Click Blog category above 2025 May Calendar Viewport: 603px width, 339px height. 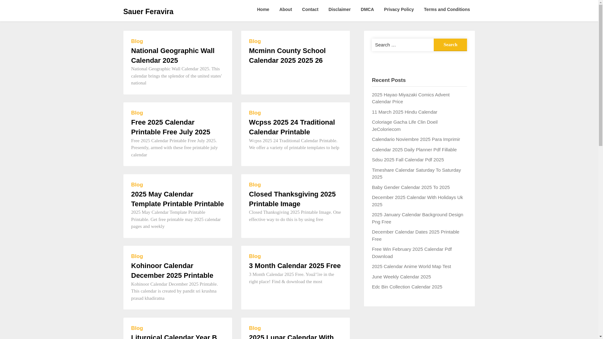coord(137,185)
